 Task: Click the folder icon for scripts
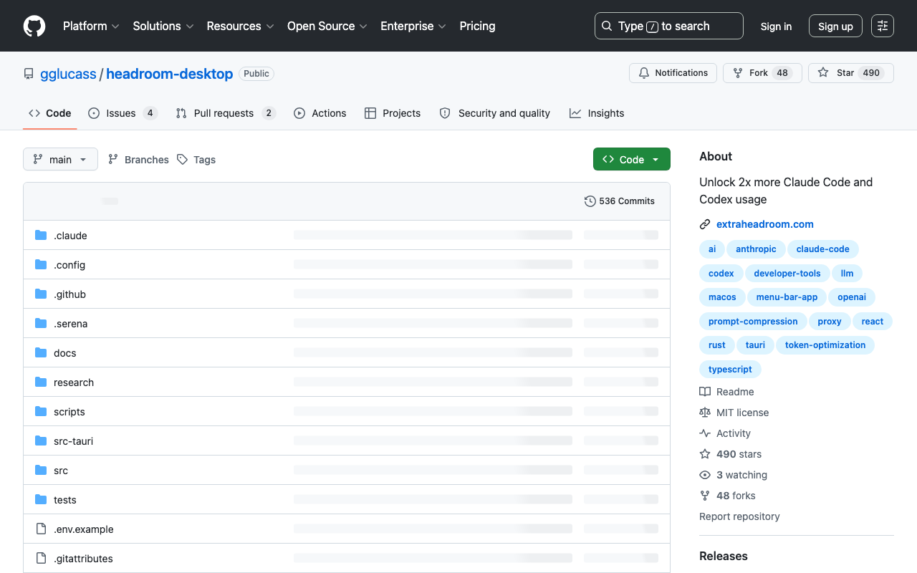(x=41, y=412)
